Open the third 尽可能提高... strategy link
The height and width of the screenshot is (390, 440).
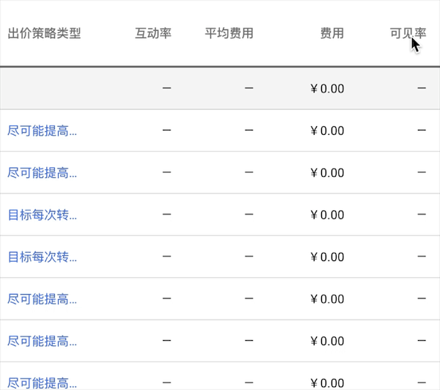click(43, 299)
